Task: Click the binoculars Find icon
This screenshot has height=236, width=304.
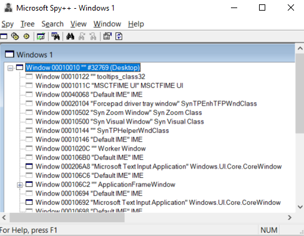Action: coord(71,36)
